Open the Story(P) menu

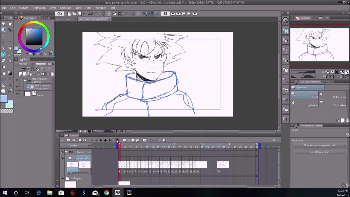pos(24,8)
